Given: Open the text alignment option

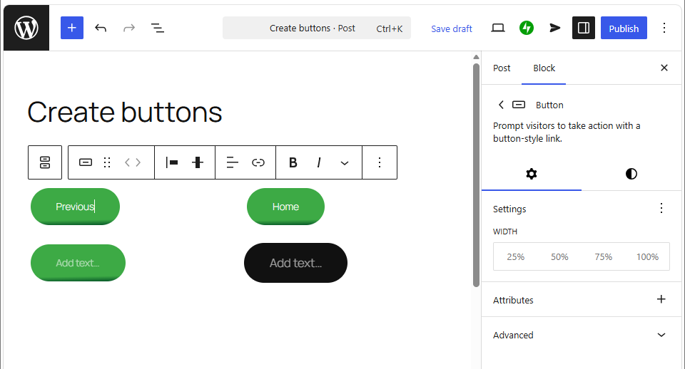Looking at the screenshot, I should pyautogui.click(x=232, y=162).
